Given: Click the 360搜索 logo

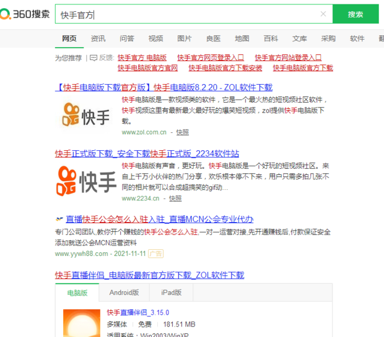Looking at the screenshot, I should pos(25,14).
